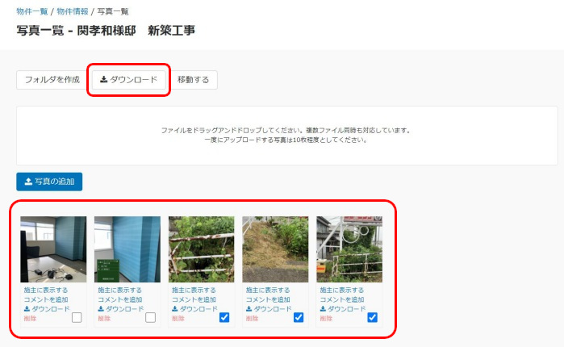564x347 pixels.
Task: Open the first office room thumbnail
Action: (53, 249)
